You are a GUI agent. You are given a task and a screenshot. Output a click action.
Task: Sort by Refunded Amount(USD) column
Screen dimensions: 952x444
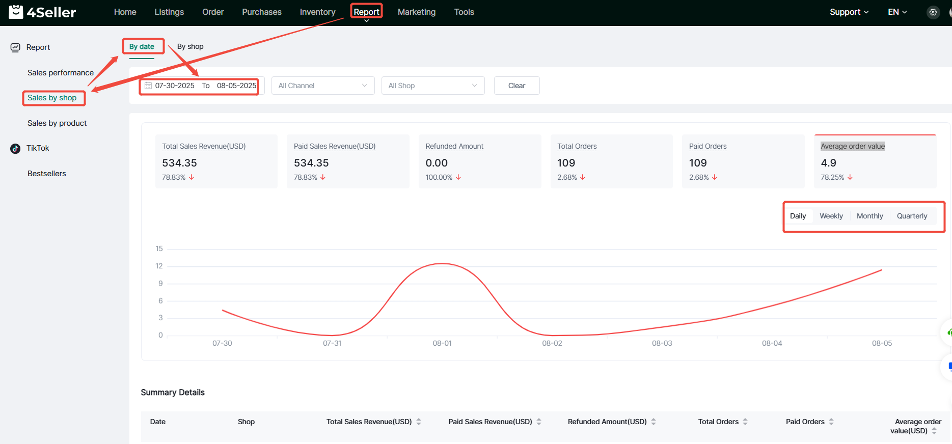point(654,422)
